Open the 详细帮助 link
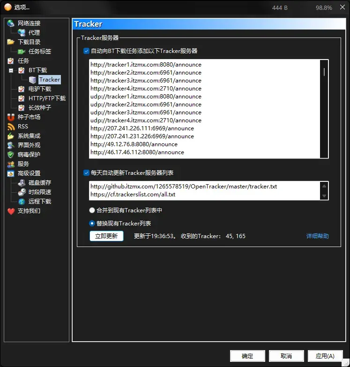This screenshot has width=350, height=367. coord(317,236)
